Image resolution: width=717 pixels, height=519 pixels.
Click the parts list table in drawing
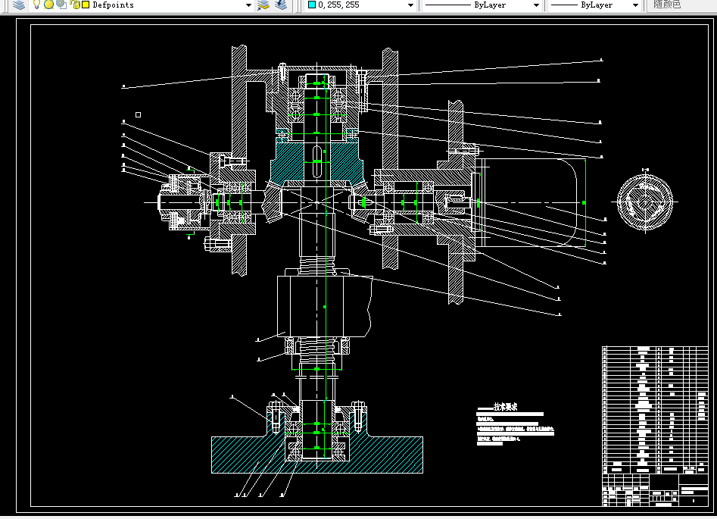[x=654, y=409]
